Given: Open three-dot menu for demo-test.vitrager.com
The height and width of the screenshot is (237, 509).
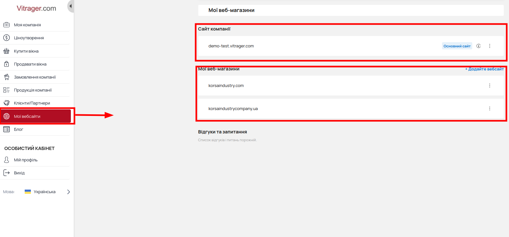Looking at the screenshot, I should point(489,46).
